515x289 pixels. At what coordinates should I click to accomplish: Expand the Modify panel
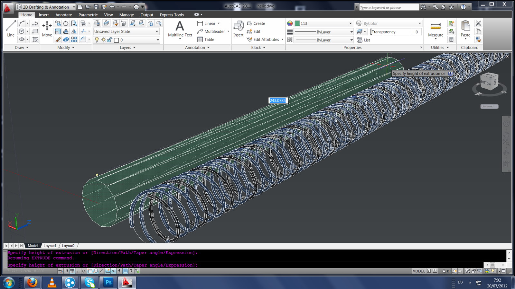click(66, 48)
